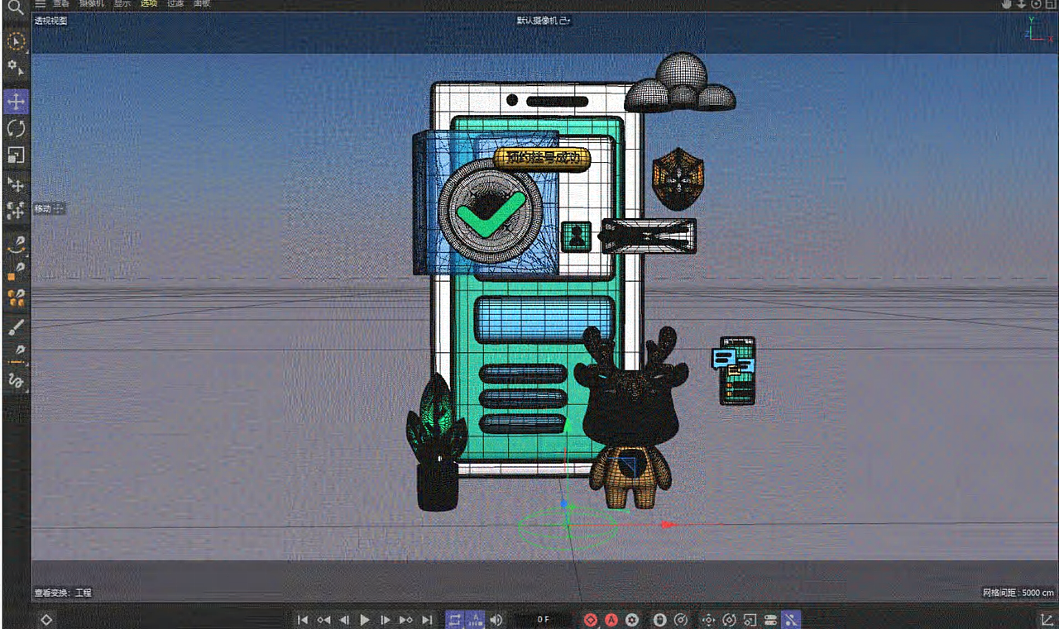The image size is (1059, 629).
Task: Click the corner axis icon at bottom right
Action: click(1046, 620)
